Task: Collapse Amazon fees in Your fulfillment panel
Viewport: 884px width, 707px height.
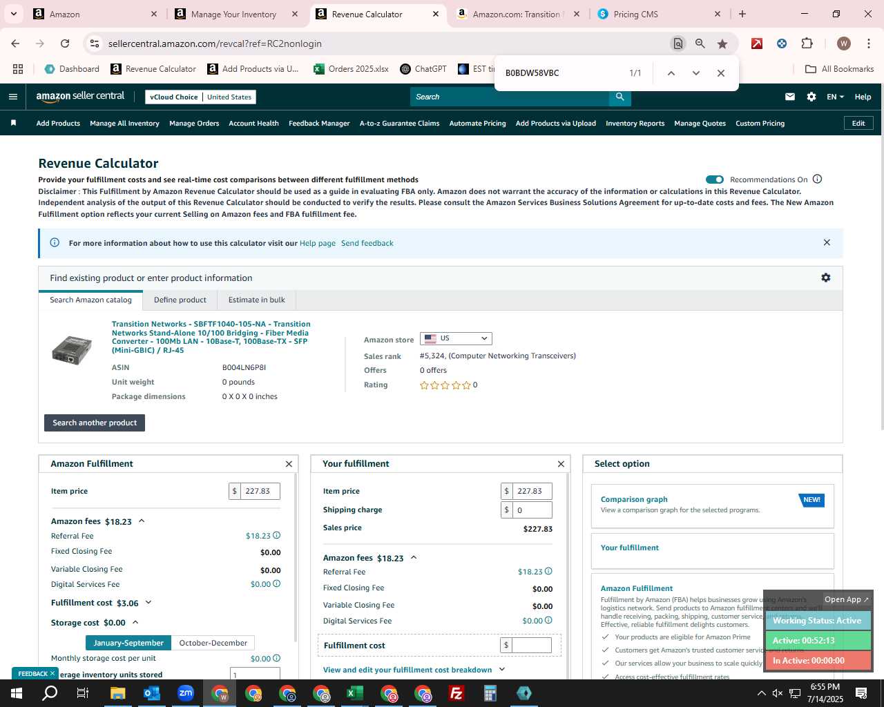Action: (x=414, y=557)
